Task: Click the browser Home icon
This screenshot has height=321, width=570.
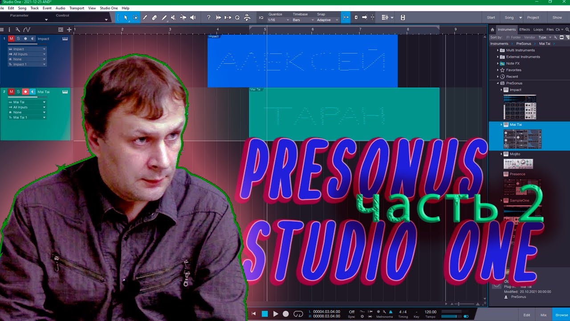Action: (493, 29)
